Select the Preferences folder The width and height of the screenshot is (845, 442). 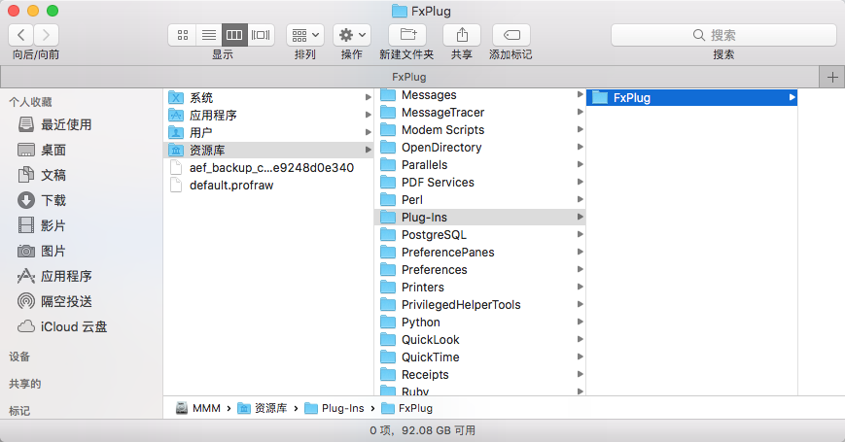click(479, 270)
